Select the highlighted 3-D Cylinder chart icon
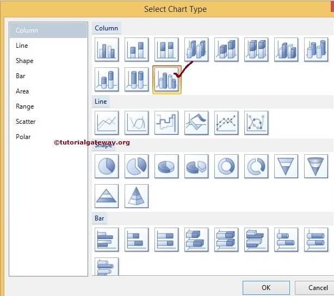Image resolution: width=334 pixels, height=296 pixels. click(167, 80)
